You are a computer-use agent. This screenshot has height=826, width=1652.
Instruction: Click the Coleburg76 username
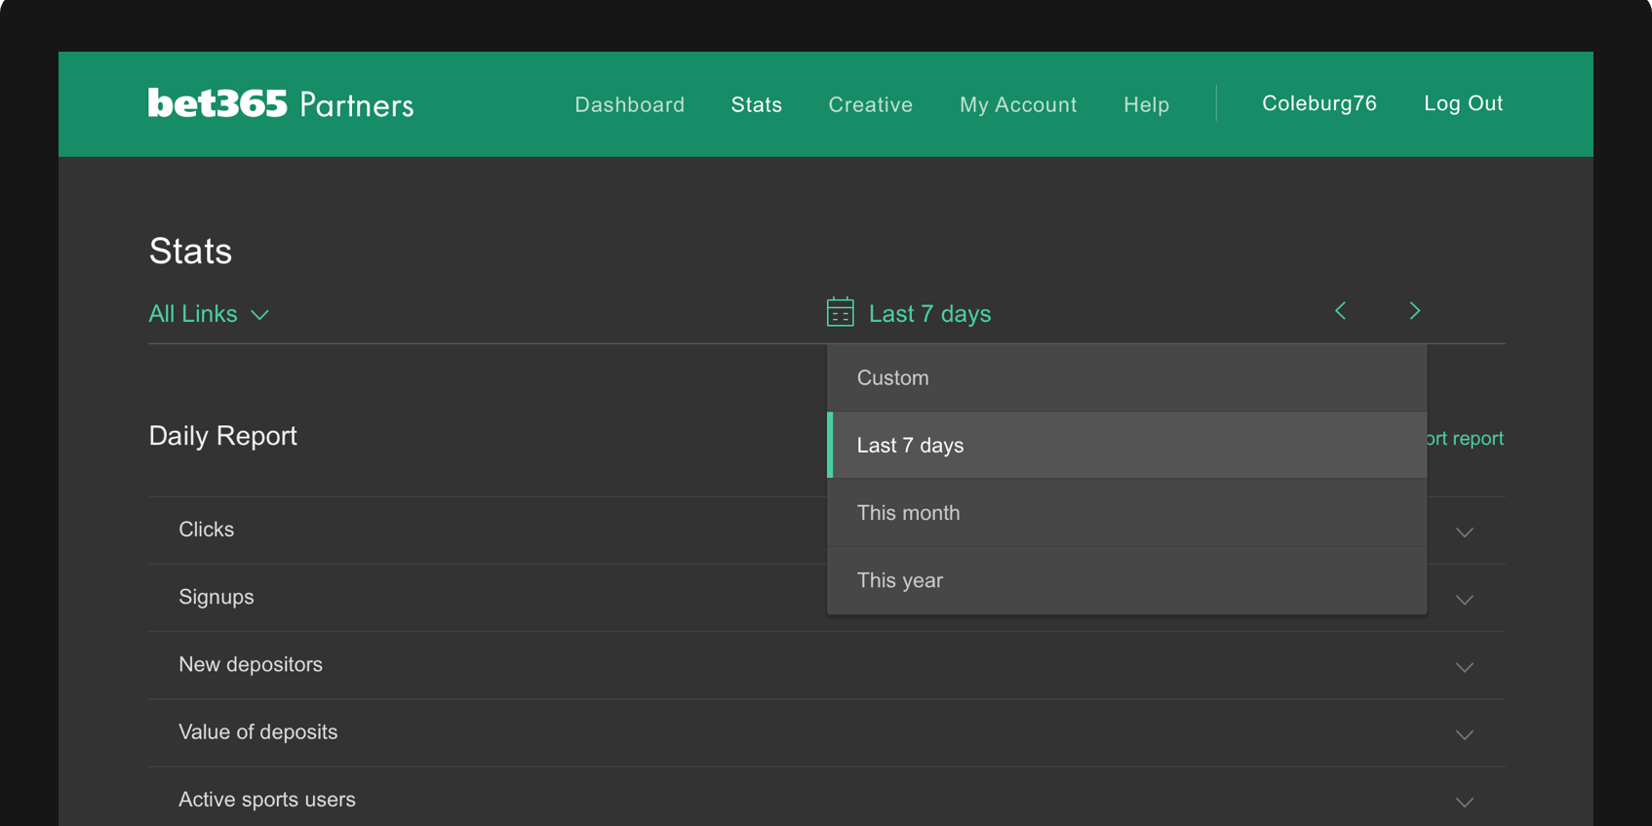[1318, 103]
